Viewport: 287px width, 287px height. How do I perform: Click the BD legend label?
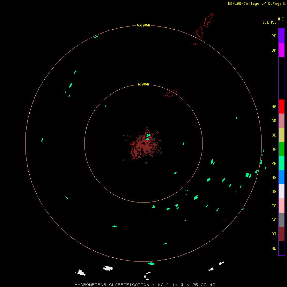click(x=274, y=135)
